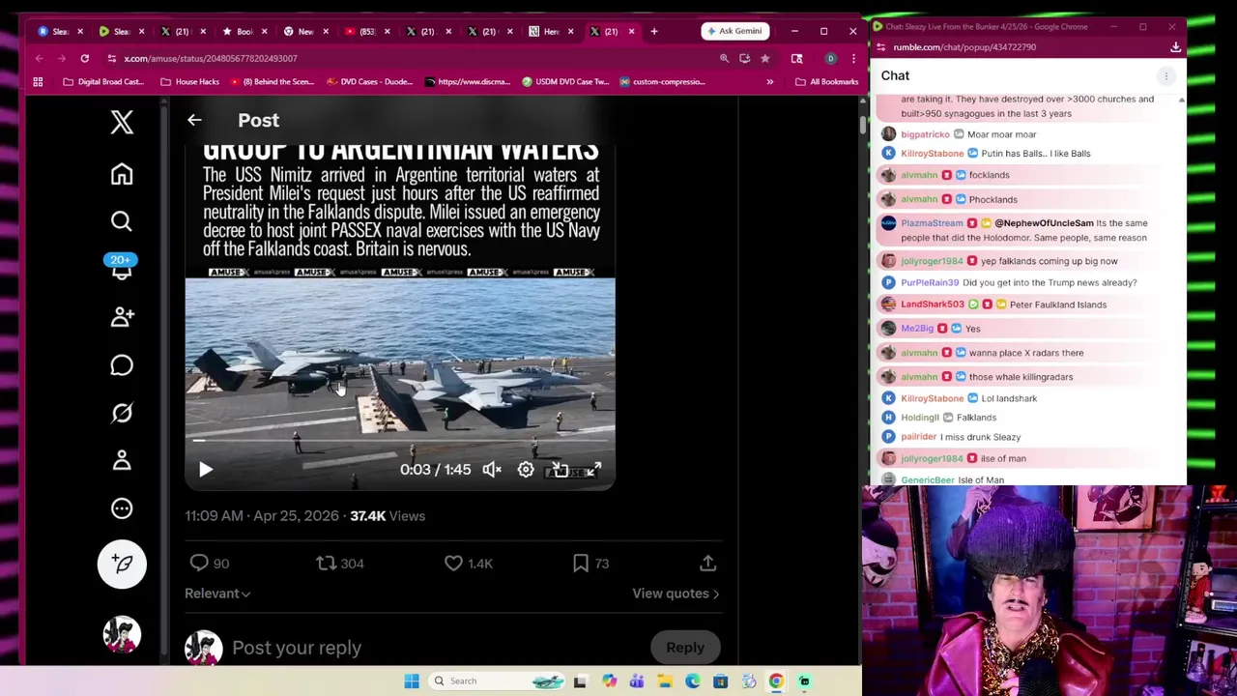Open Chrome apps grid icon
1237x696 pixels.
pos(38,82)
